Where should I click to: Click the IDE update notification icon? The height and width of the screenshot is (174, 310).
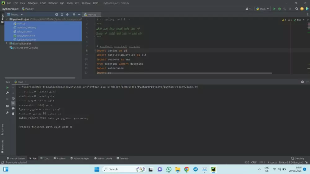point(302,9)
